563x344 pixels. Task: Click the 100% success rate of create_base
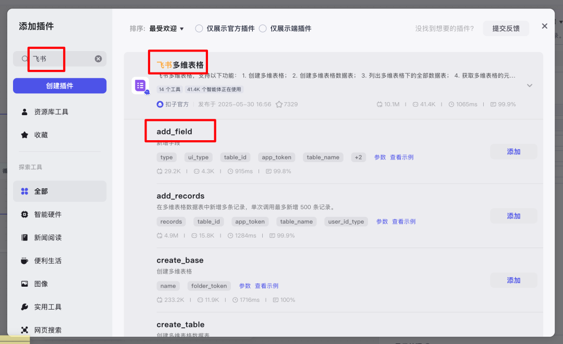[x=284, y=300]
